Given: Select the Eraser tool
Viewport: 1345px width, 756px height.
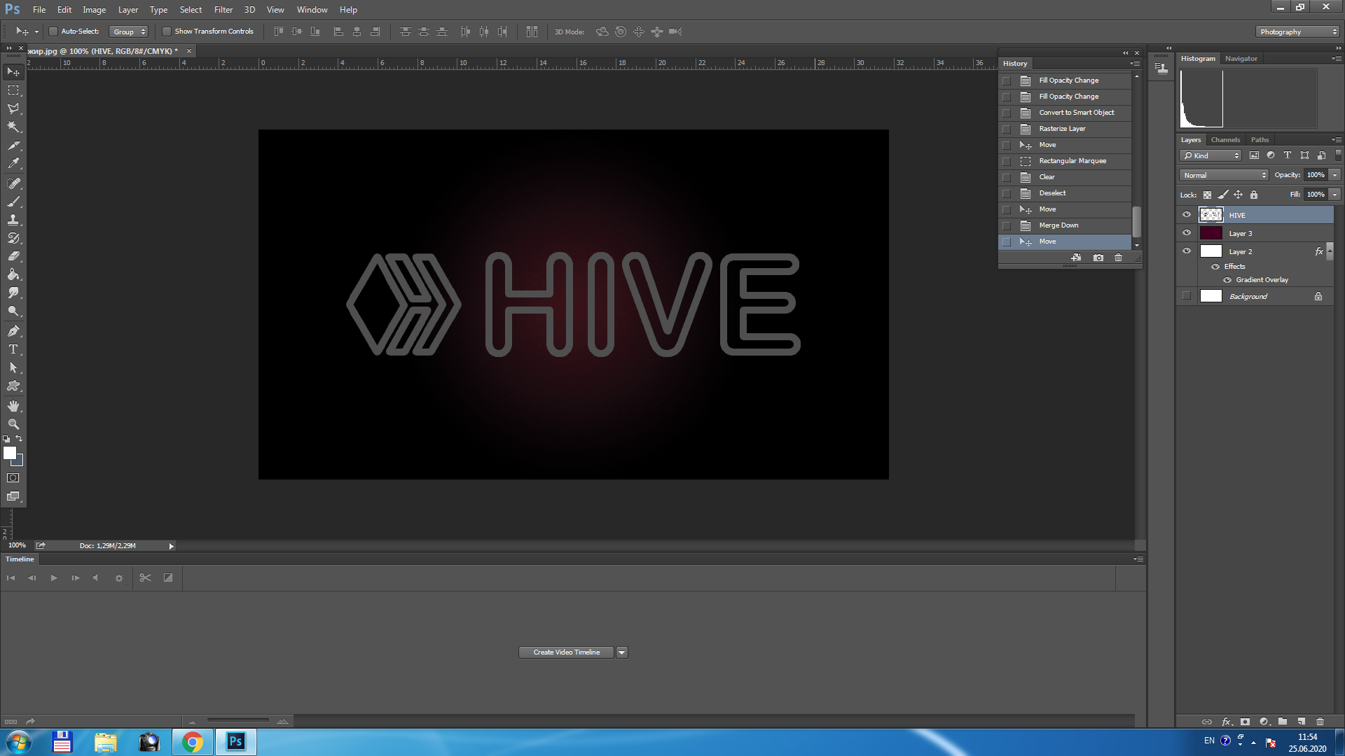Looking at the screenshot, I should (13, 256).
